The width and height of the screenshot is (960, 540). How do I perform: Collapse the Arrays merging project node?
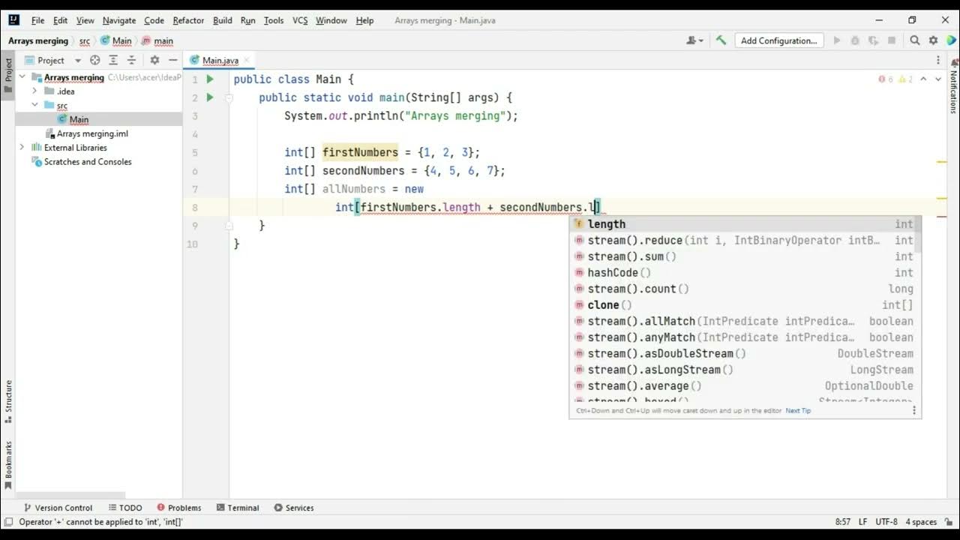pos(22,77)
